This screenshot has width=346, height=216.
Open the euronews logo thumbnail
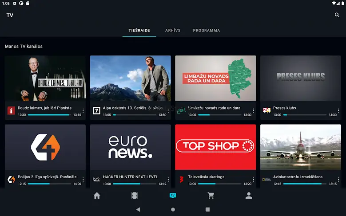click(131, 147)
